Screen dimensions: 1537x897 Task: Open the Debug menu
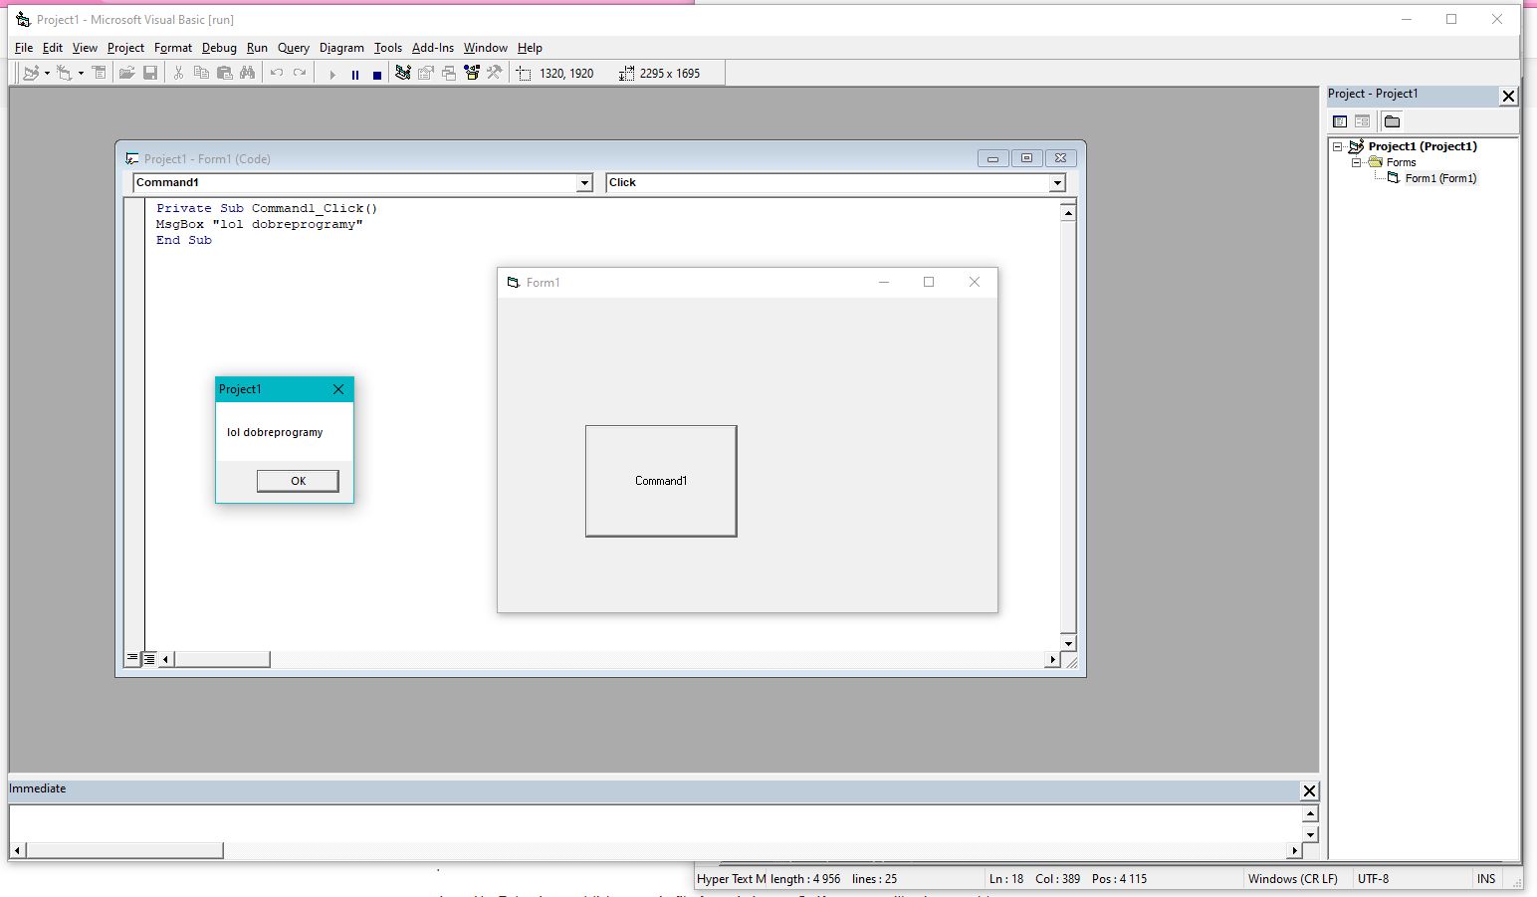pos(219,48)
